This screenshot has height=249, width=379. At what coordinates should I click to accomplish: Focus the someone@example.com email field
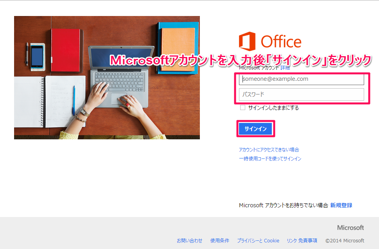point(302,79)
